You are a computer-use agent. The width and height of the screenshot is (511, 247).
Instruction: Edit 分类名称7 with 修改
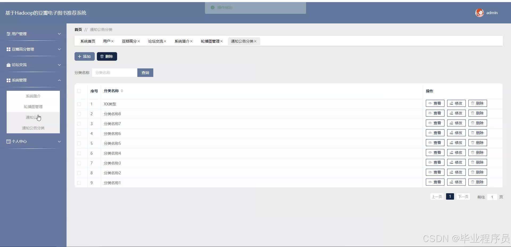(x=456, y=123)
